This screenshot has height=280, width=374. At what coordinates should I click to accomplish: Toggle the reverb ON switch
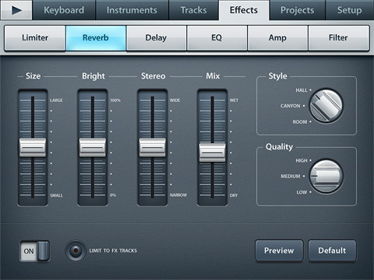click(35, 251)
